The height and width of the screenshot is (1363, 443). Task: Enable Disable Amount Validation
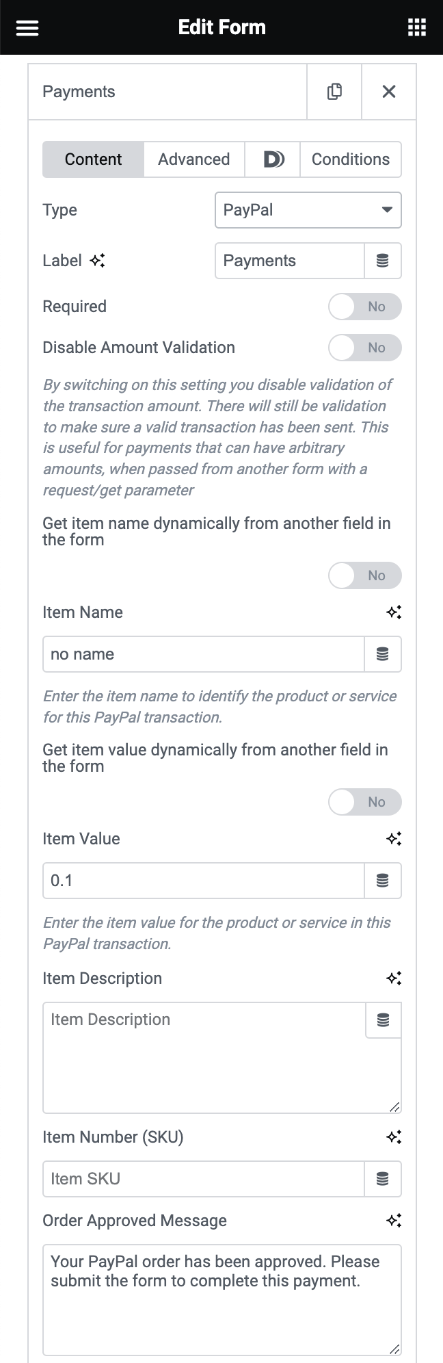pyautogui.click(x=365, y=348)
